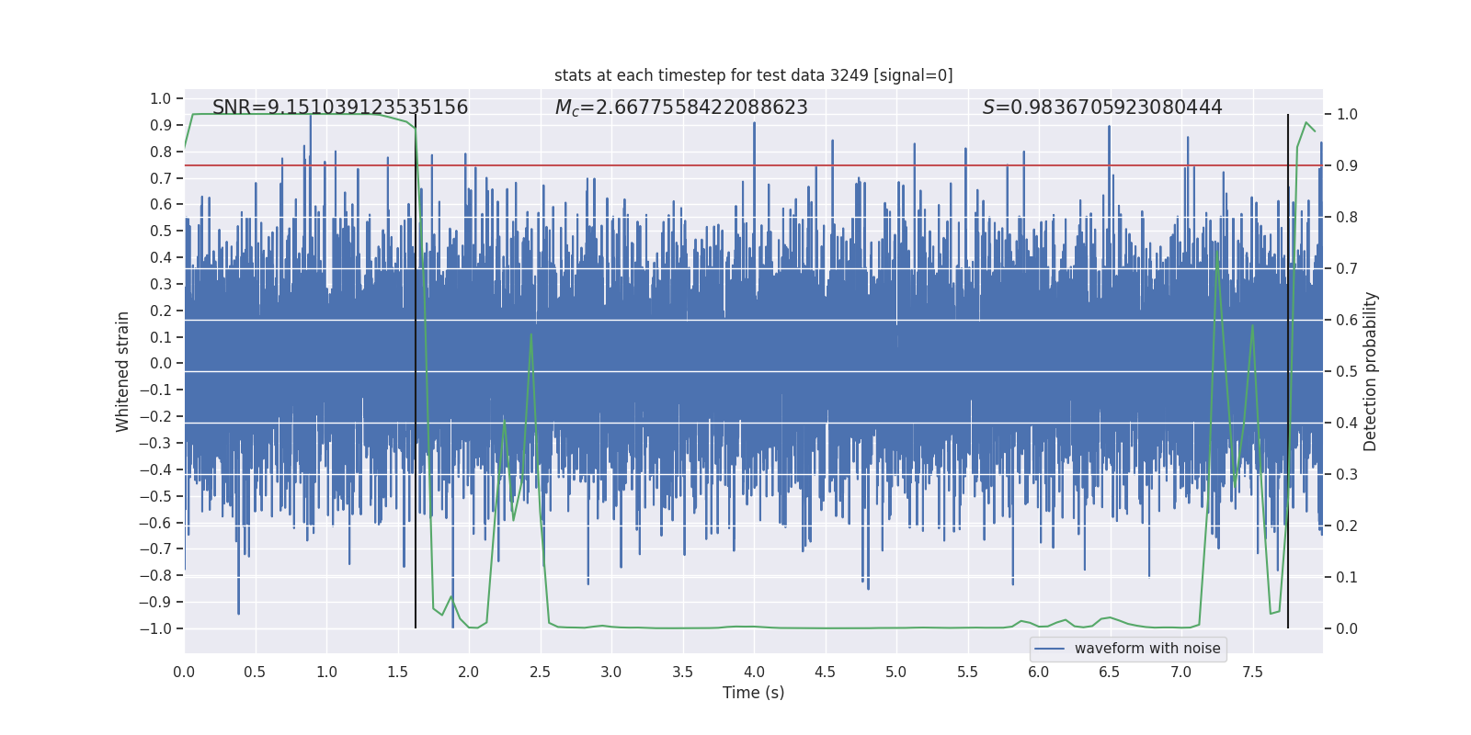1471x735 pixels.
Task: Click the 0.6 tick on the Detection probability axis
Action: 1347,321
